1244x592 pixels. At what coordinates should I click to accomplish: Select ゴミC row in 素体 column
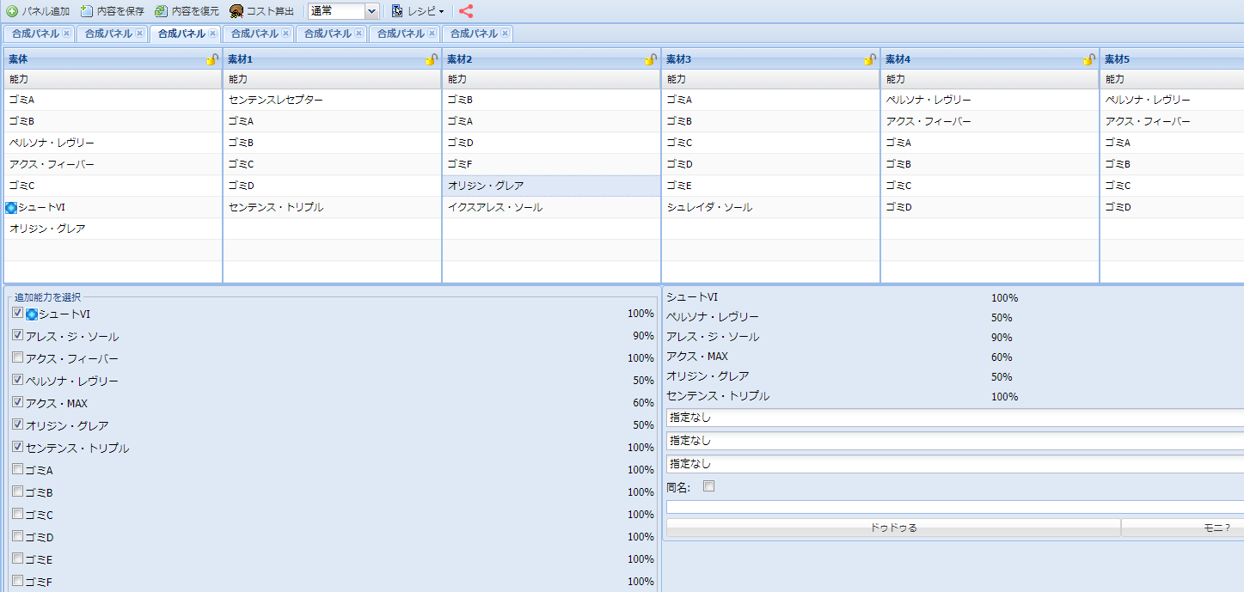coord(113,186)
